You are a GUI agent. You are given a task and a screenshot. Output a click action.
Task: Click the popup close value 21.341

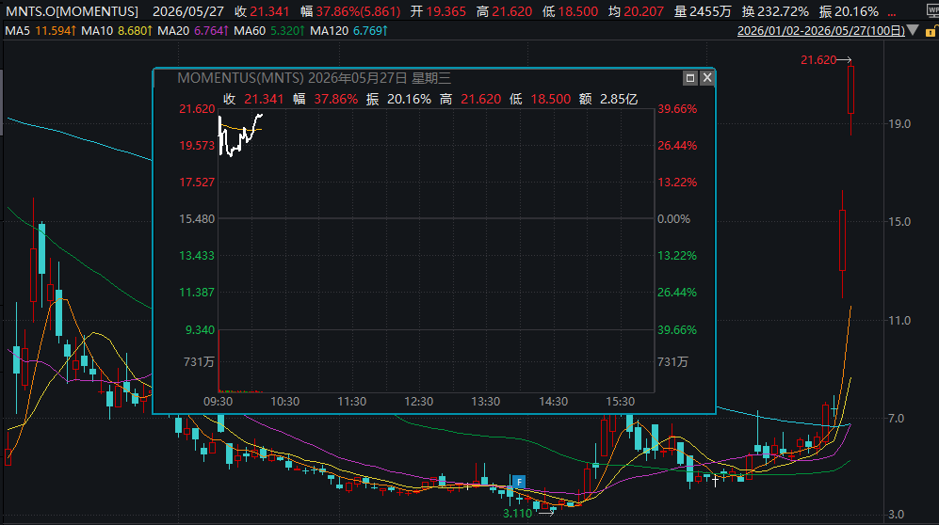[264, 99]
